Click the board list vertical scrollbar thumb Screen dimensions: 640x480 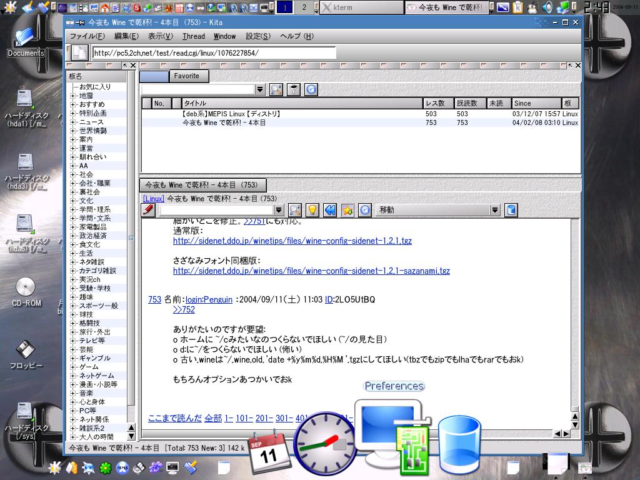click(131, 237)
